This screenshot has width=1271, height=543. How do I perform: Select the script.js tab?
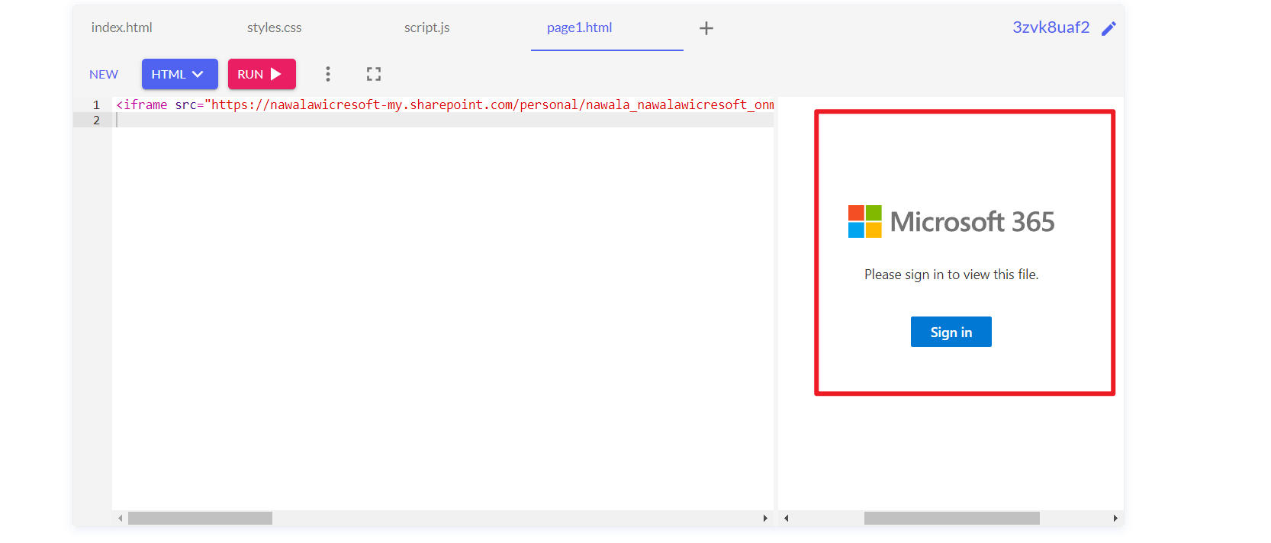click(427, 27)
